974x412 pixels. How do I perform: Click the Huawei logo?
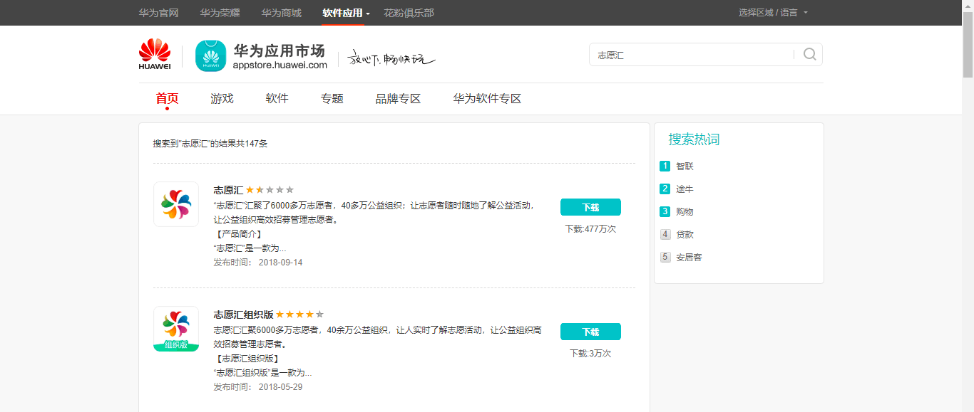155,55
